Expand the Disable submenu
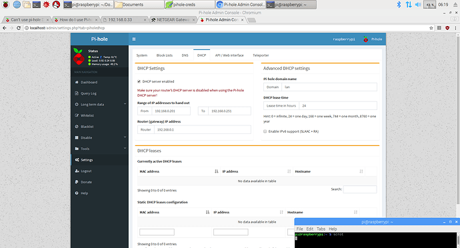 coord(99,137)
